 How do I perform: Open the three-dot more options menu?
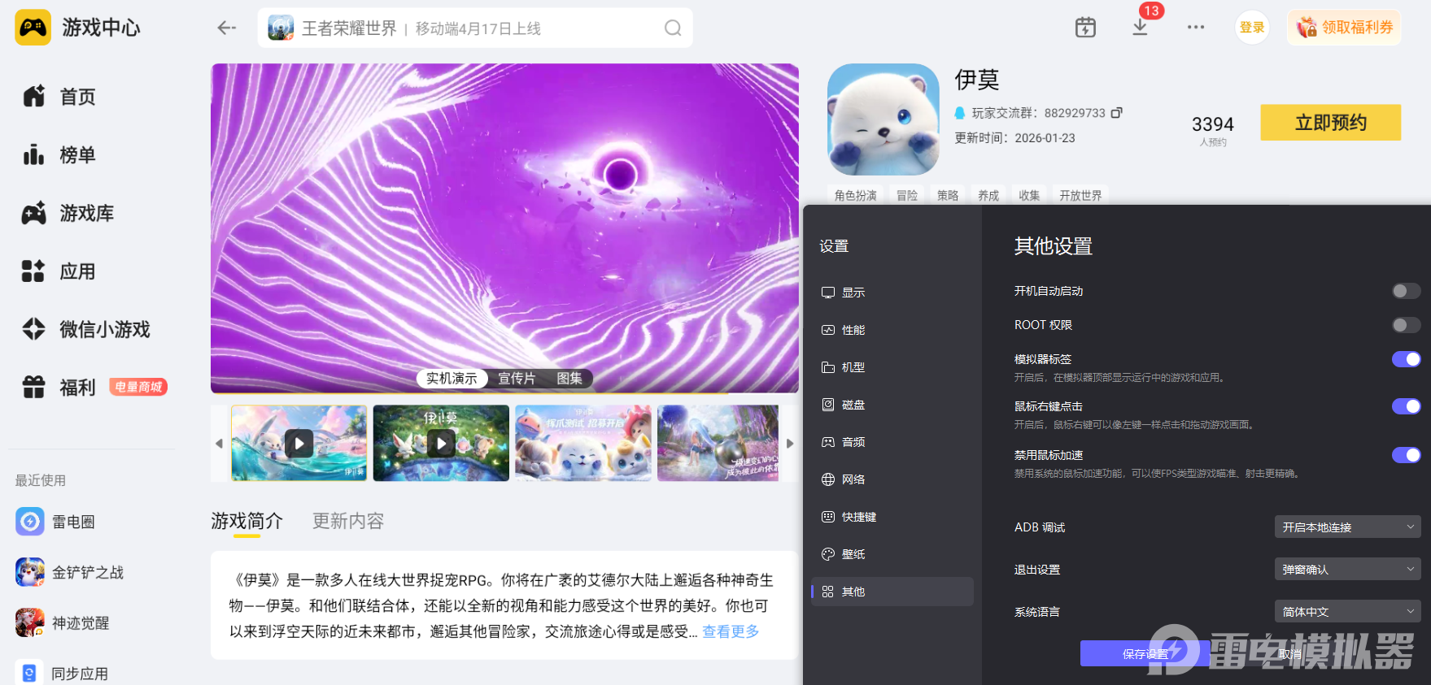click(1195, 28)
